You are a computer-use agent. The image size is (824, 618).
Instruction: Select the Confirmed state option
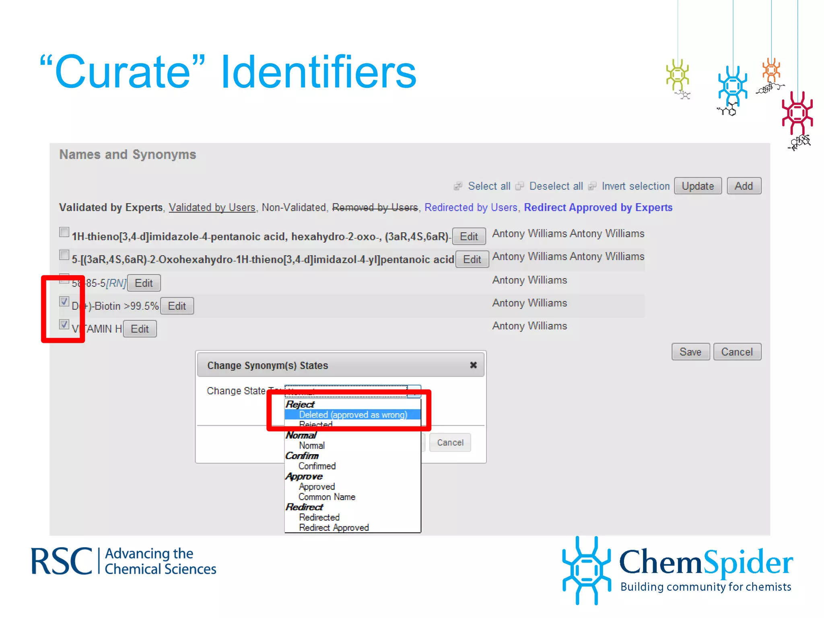(x=317, y=466)
